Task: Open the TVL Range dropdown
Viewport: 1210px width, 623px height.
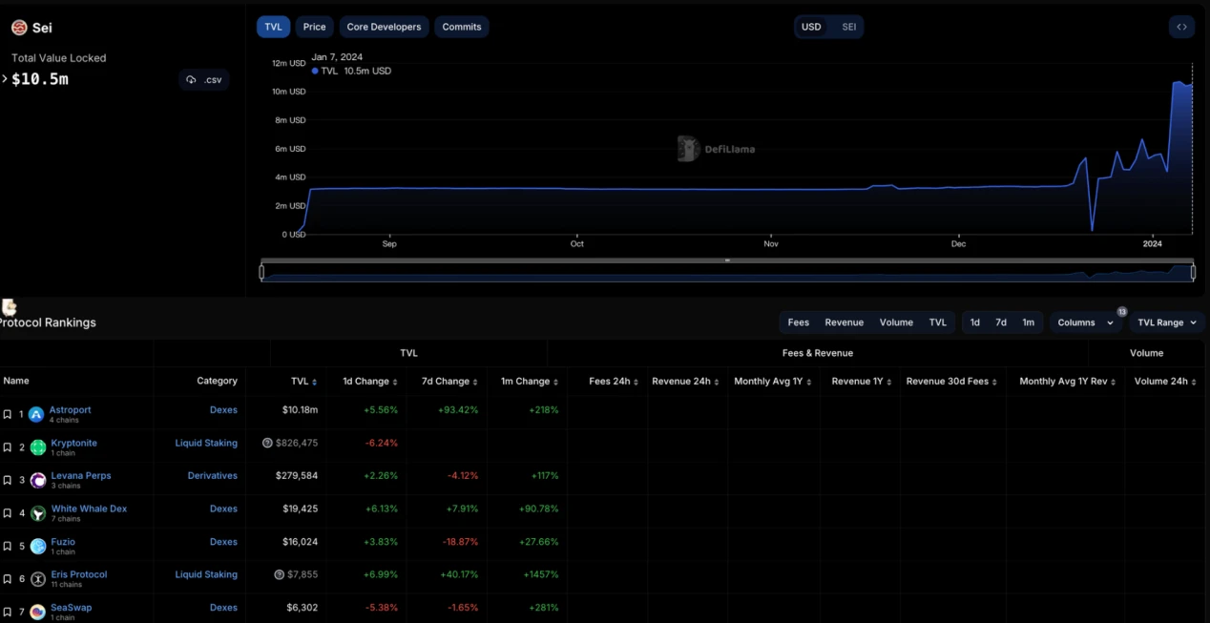Action: click(1166, 322)
